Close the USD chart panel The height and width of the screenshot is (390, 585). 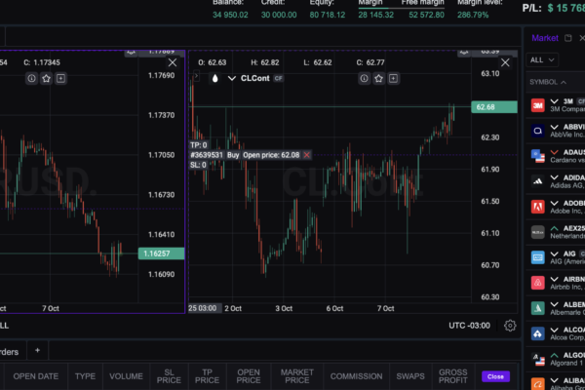tap(173, 61)
